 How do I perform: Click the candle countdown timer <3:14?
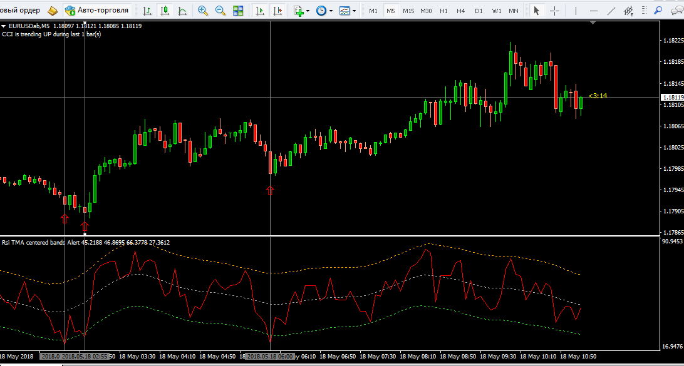[598, 96]
